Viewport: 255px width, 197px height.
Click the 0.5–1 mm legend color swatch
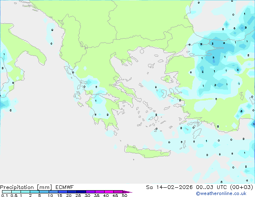click(16, 192)
